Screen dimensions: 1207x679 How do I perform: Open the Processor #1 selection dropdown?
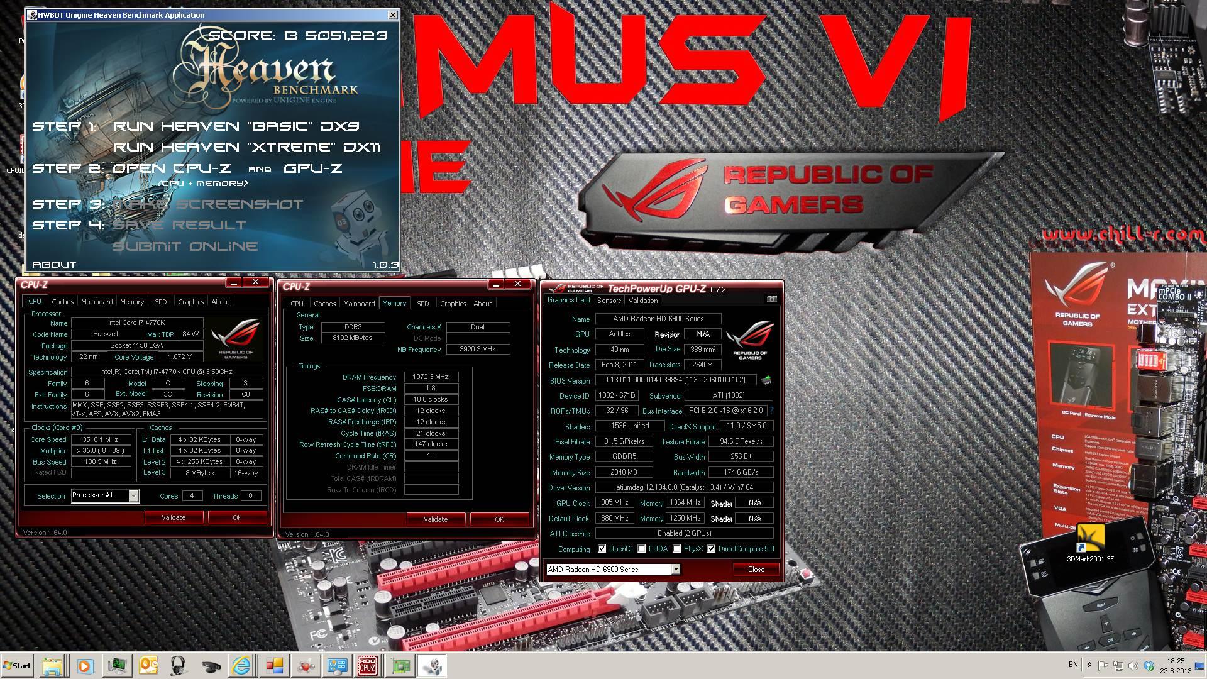105,495
